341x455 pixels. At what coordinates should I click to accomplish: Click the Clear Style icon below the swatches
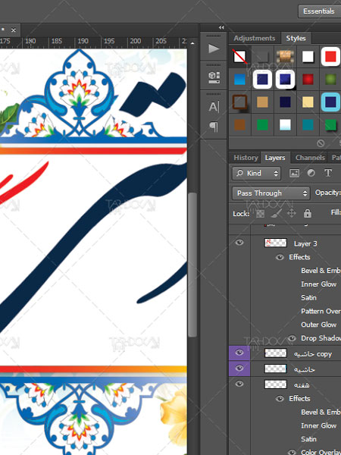pos(321,143)
